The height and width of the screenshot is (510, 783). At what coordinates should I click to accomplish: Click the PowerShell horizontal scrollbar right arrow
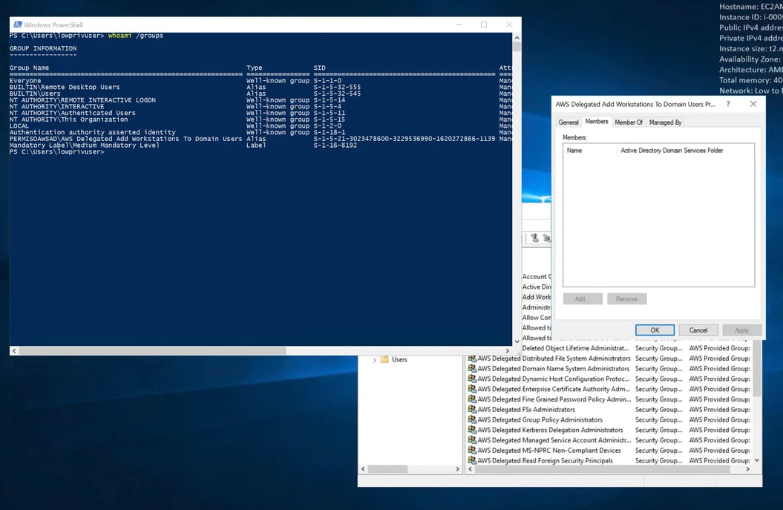508,351
